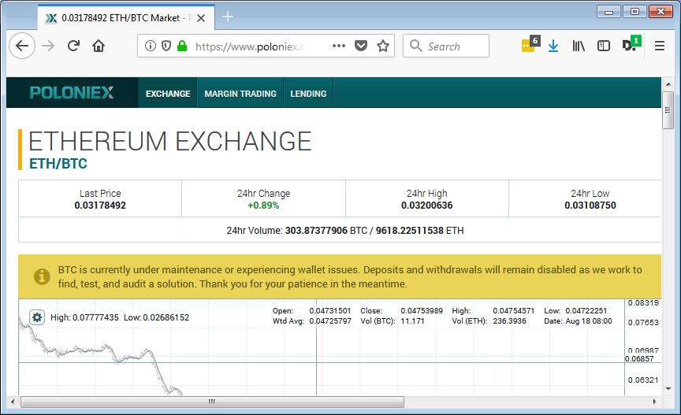
Task: Click the Wtd Avg value 0.04725797
Action: click(330, 321)
